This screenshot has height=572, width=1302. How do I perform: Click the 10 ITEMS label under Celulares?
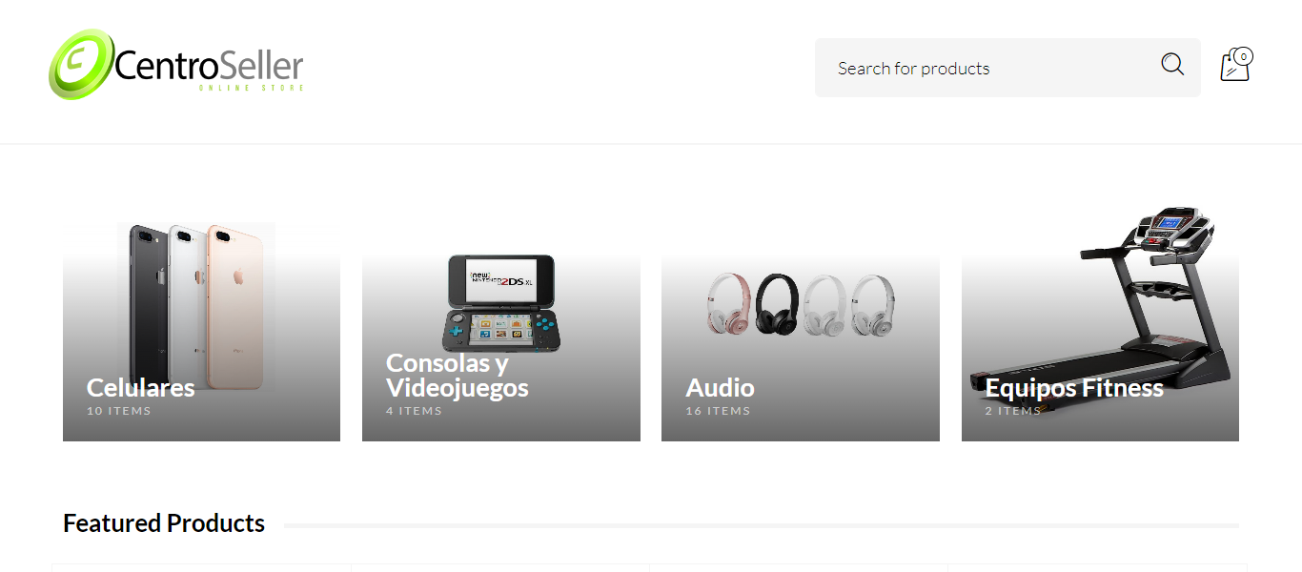tap(119, 411)
